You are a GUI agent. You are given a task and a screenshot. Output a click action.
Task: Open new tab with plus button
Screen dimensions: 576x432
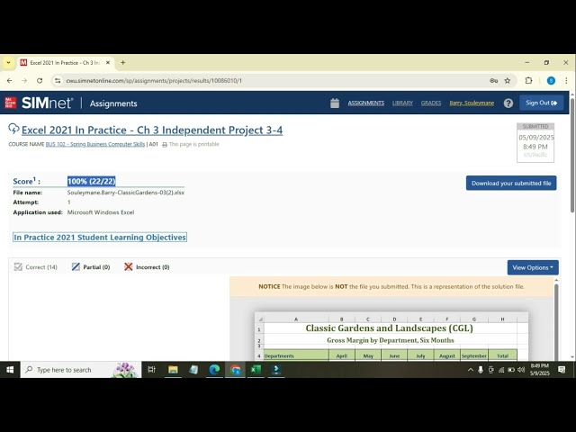[123, 62]
